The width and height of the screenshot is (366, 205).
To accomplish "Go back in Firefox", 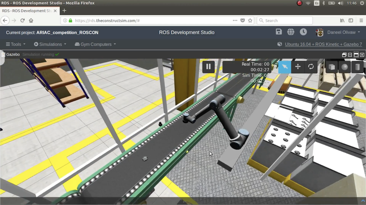I will click(5, 20).
